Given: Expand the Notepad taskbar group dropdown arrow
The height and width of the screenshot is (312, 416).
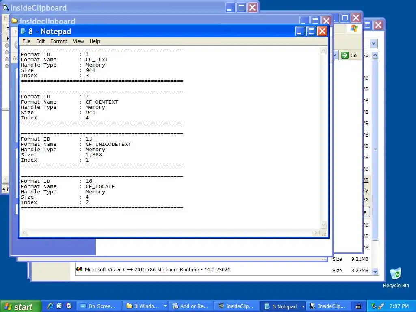Looking at the screenshot, I should coord(303,306).
